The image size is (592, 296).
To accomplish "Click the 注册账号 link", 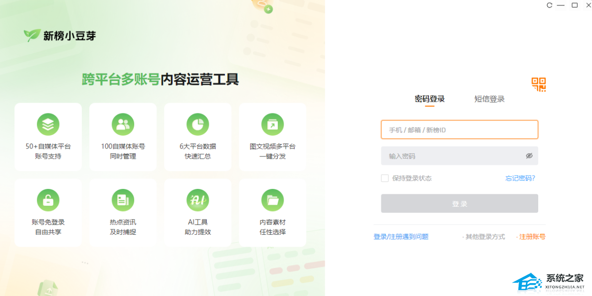I will coord(532,237).
